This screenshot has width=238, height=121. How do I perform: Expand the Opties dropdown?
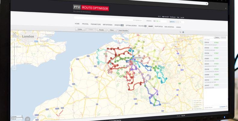point(80,29)
